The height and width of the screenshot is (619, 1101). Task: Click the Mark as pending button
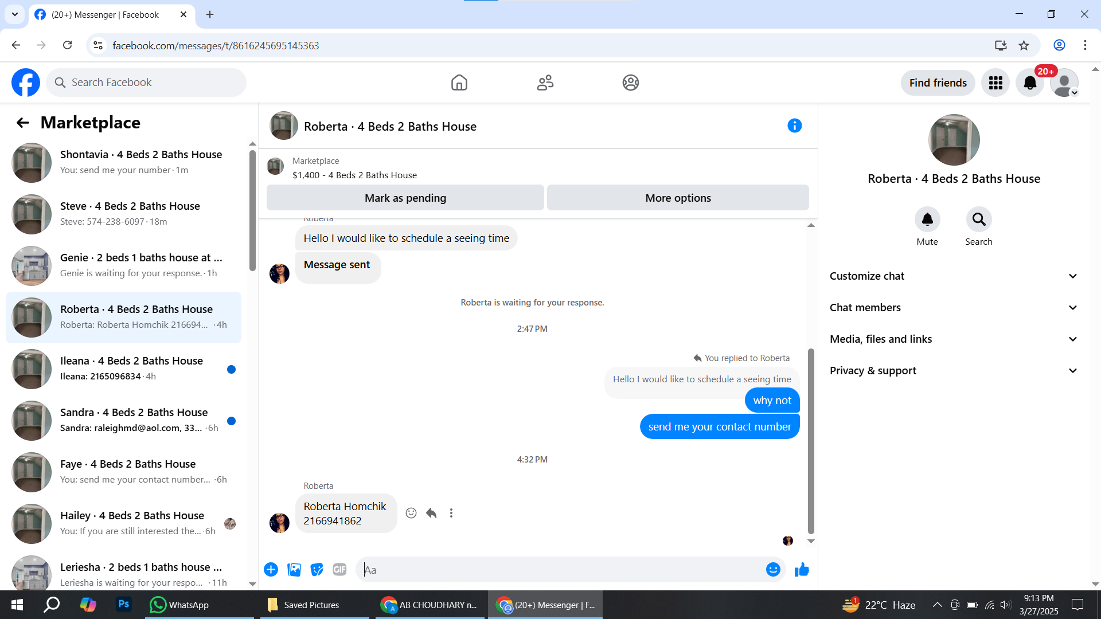tap(405, 198)
